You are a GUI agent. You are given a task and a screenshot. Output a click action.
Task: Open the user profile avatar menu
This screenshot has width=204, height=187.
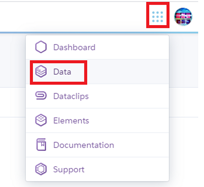click(x=183, y=17)
